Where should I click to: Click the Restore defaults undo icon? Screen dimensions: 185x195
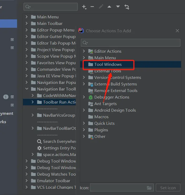pyautogui.click(x=127, y=7)
